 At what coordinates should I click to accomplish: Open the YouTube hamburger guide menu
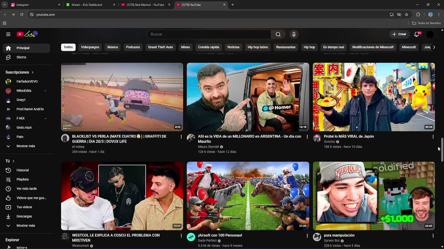point(8,34)
